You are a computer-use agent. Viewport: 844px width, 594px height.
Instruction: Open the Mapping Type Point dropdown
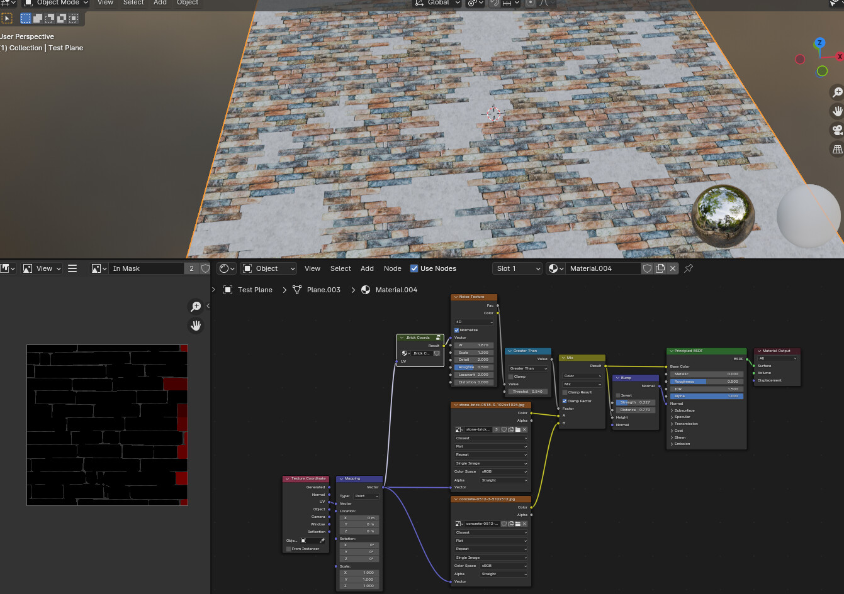[366, 496]
